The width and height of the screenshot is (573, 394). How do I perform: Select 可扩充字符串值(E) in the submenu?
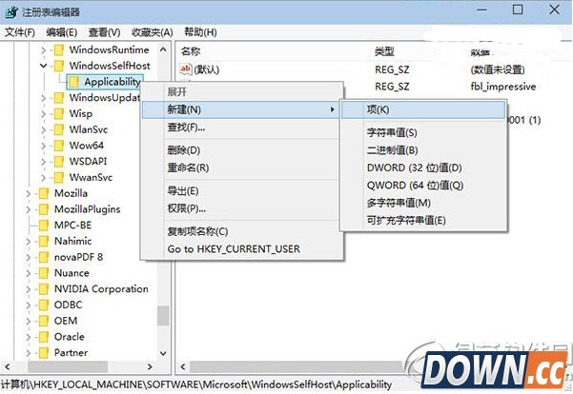tap(423, 220)
